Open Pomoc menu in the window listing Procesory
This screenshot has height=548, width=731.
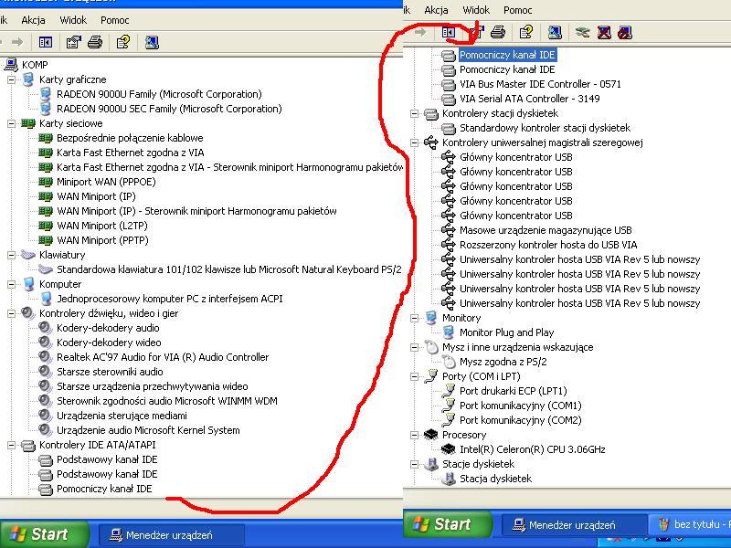coord(517,10)
